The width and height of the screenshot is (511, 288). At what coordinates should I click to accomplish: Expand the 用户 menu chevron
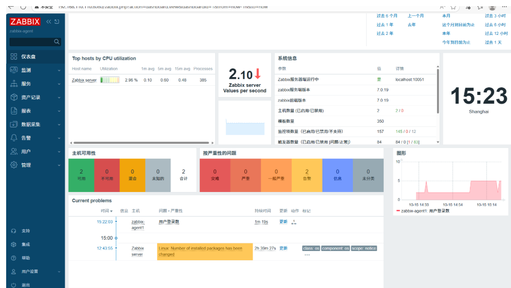coord(59,152)
